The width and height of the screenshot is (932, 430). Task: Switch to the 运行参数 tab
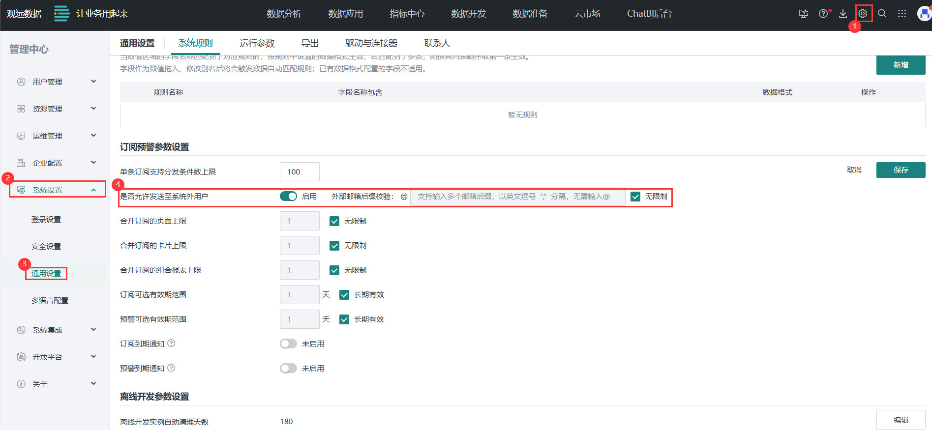click(x=257, y=43)
